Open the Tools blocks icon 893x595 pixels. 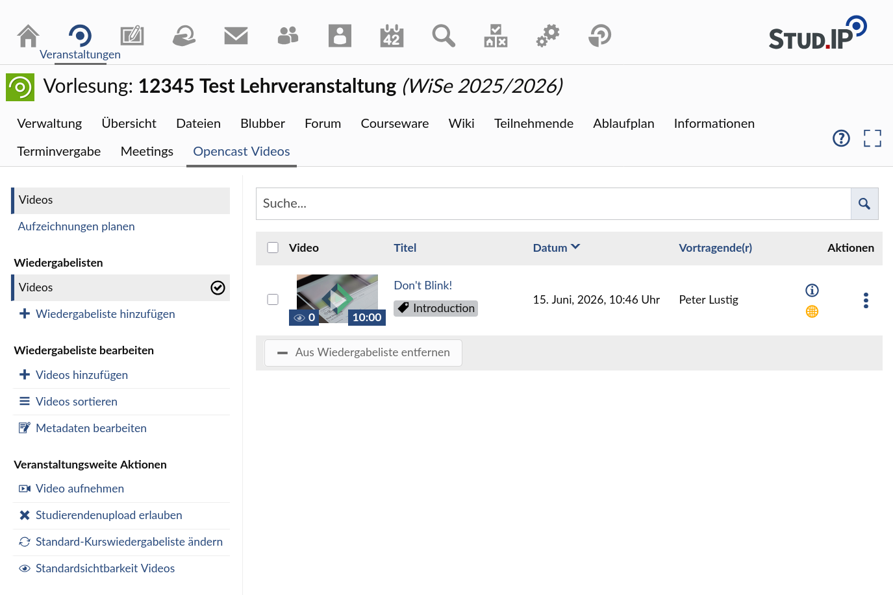click(x=496, y=36)
